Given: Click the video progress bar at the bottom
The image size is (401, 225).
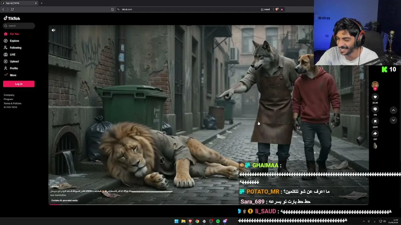Looking at the screenshot, I should point(208,204).
